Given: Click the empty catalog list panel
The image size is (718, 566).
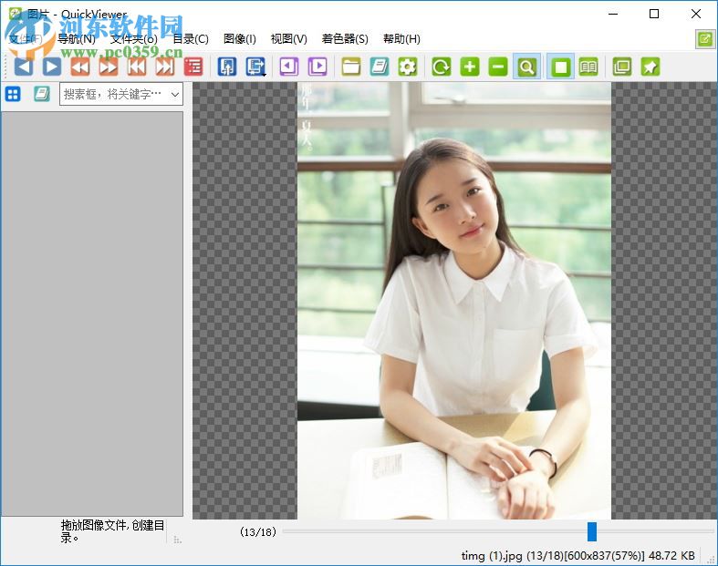Looking at the screenshot, I should coord(92,314).
